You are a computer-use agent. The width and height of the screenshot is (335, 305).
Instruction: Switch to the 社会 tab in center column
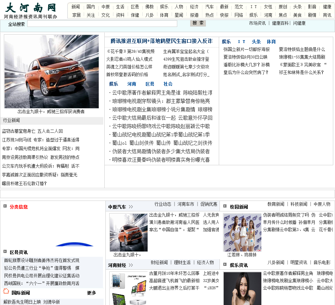click(168, 84)
